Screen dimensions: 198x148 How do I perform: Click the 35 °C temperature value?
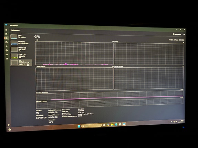pos(51,122)
